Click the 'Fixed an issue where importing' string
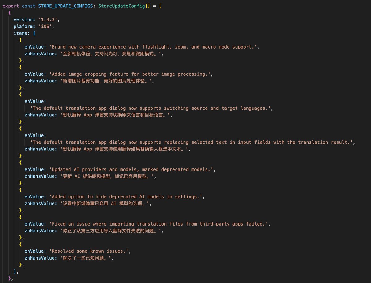Image resolution: width=371 pixels, height=283 pixels. (x=159, y=224)
